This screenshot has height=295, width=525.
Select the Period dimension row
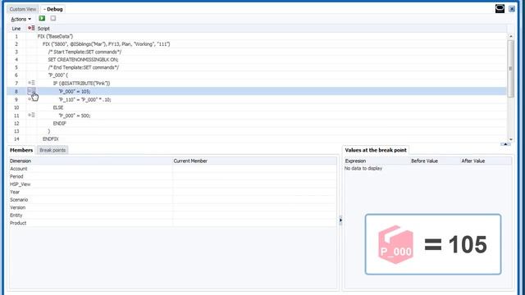(x=173, y=176)
